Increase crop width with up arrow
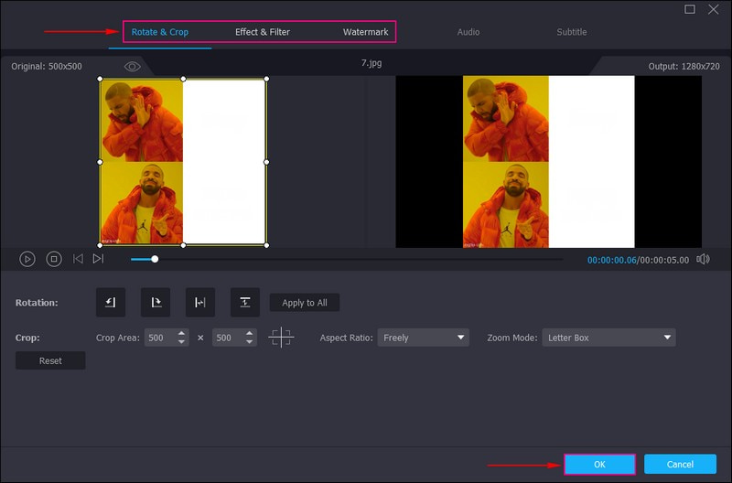 182,333
